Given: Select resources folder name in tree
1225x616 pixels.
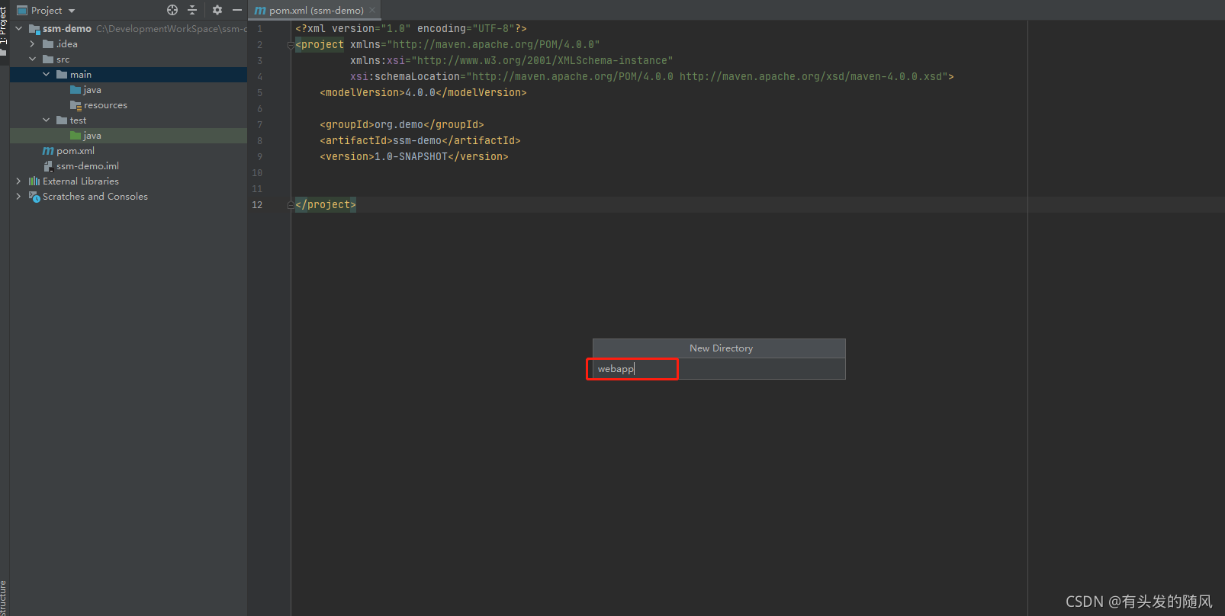Looking at the screenshot, I should click(x=105, y=105).
